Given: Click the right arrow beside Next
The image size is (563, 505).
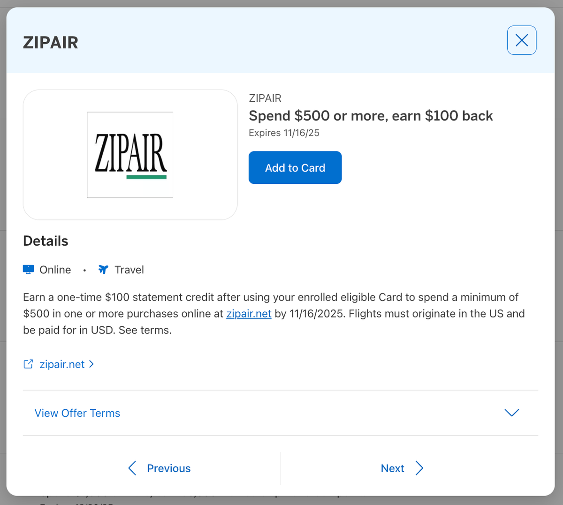Looking at the screenshot, I should [419, 468].
